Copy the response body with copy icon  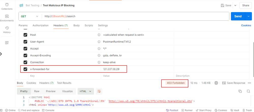(240, 91)
